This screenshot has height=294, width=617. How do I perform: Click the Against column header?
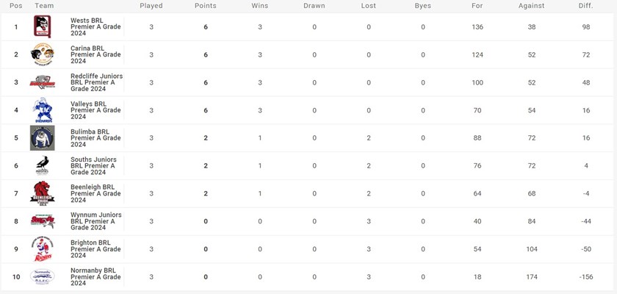click(x=531, y=6)
